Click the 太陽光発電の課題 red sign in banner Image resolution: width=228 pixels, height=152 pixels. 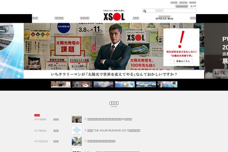point(68,46)
